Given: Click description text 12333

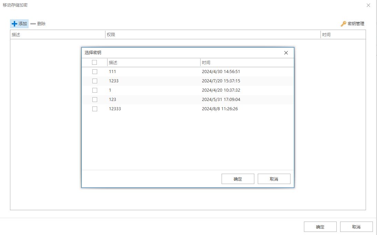Looking at the screenshot, I should tap(115, 109).
